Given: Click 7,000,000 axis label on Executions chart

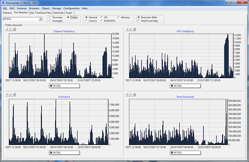Looking at the screenshot, I should click(x=114, y=105).
